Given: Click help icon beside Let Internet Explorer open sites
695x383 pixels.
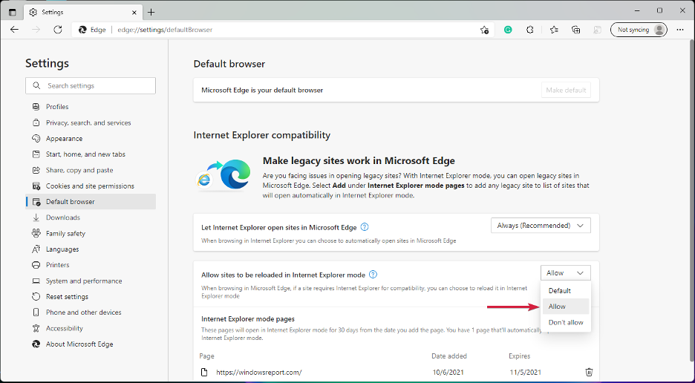Looking at the screenshot, I should [365, 227].
